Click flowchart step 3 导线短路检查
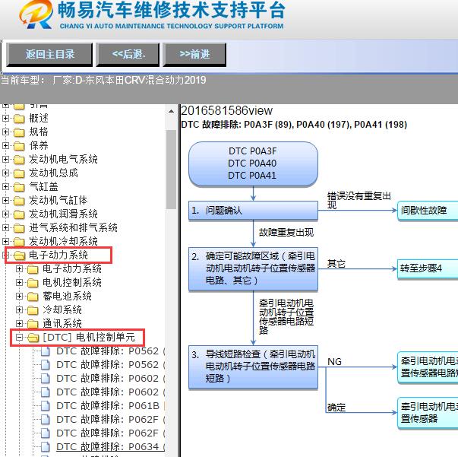 tap(253, 367)
